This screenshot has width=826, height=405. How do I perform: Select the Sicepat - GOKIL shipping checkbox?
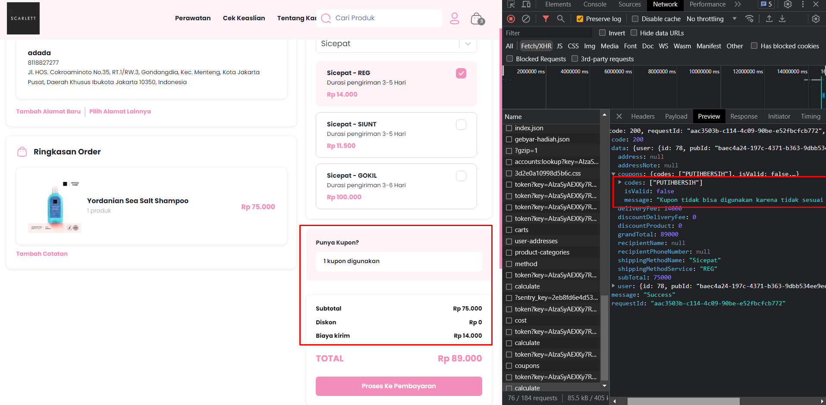click(461, 176)
